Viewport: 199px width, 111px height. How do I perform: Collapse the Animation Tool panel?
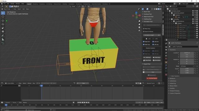(148, 22)
